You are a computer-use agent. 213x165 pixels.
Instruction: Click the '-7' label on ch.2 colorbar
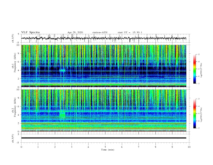tap(198, 128)
